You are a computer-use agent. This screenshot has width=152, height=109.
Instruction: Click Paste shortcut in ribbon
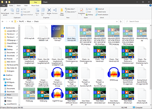pos(27,15)
